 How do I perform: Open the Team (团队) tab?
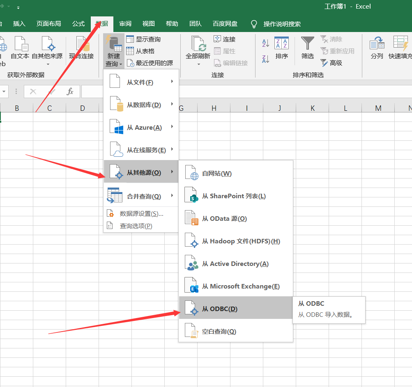pos(195,24)
